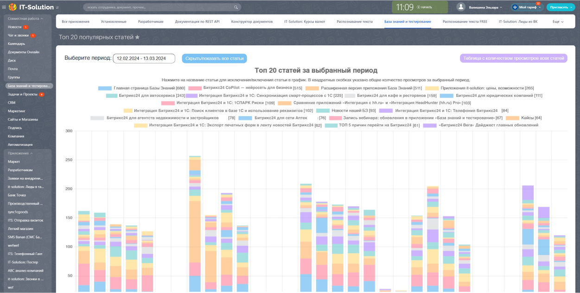Open Конструктор документов tab

click(252, 22)
